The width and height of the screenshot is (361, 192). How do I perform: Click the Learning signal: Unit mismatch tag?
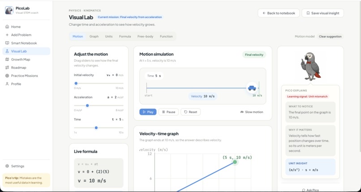tap(307, 97)
